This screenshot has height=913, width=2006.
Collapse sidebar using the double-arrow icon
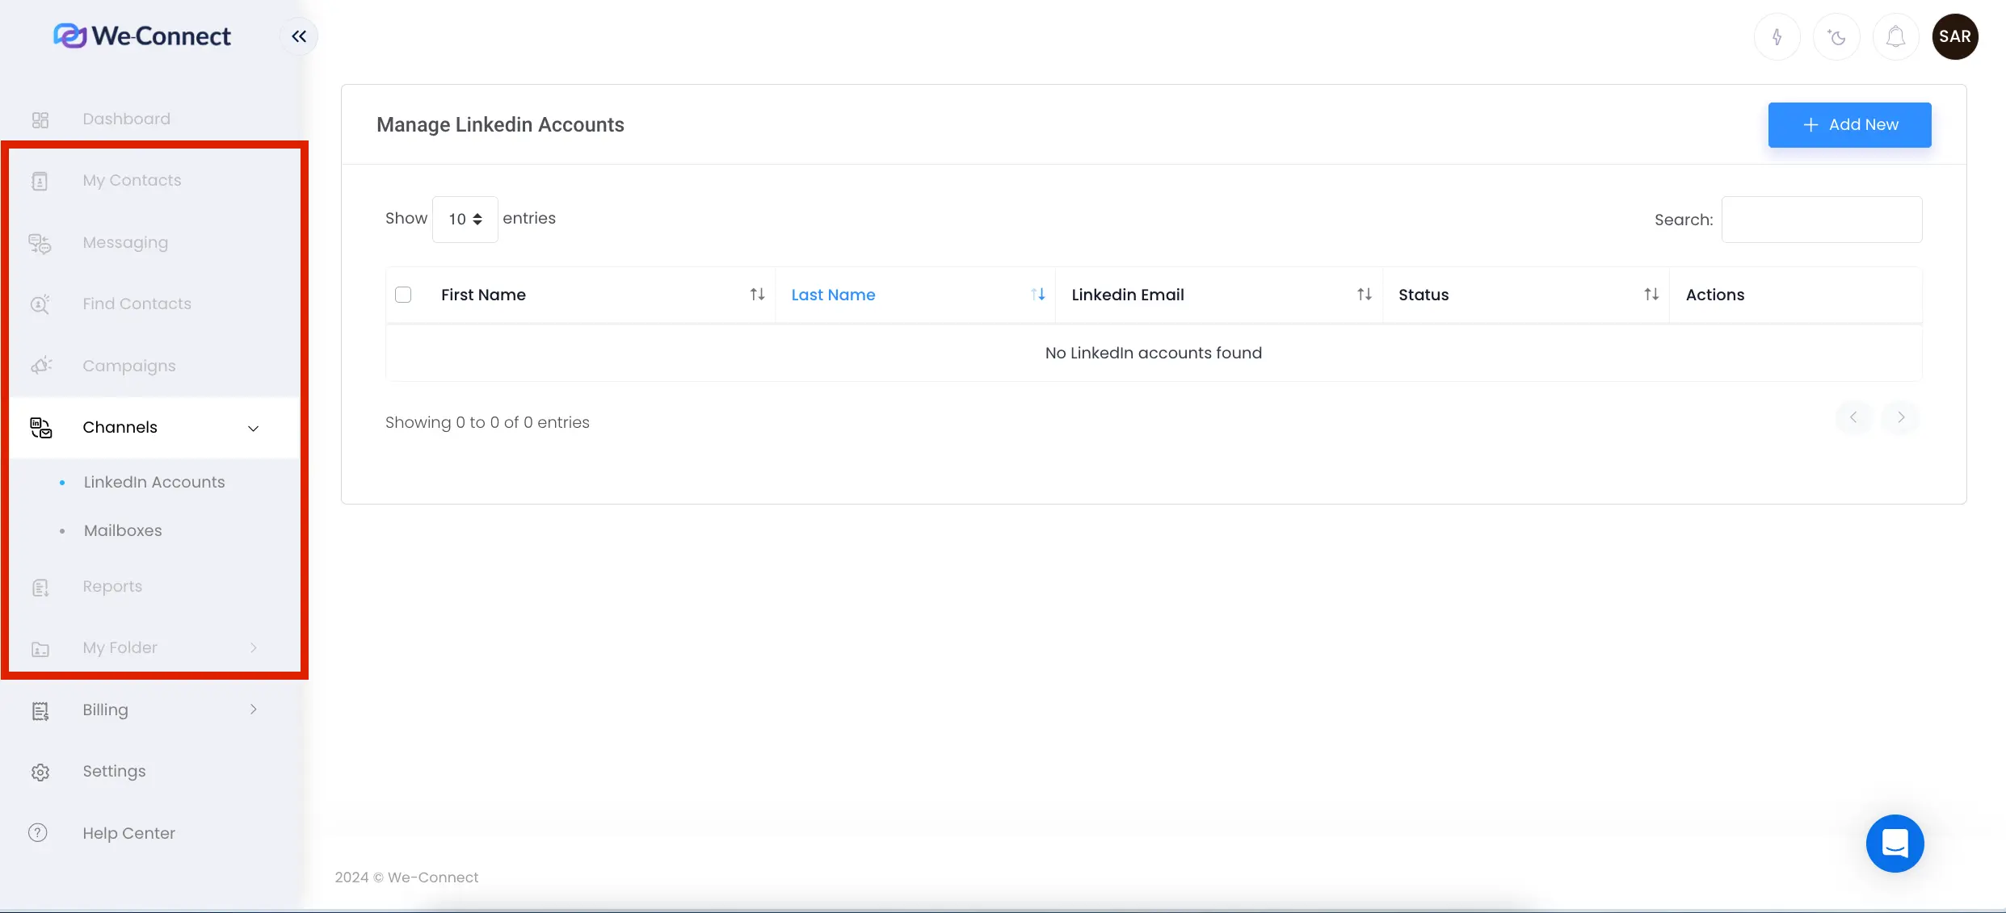(x=299, y=36)
